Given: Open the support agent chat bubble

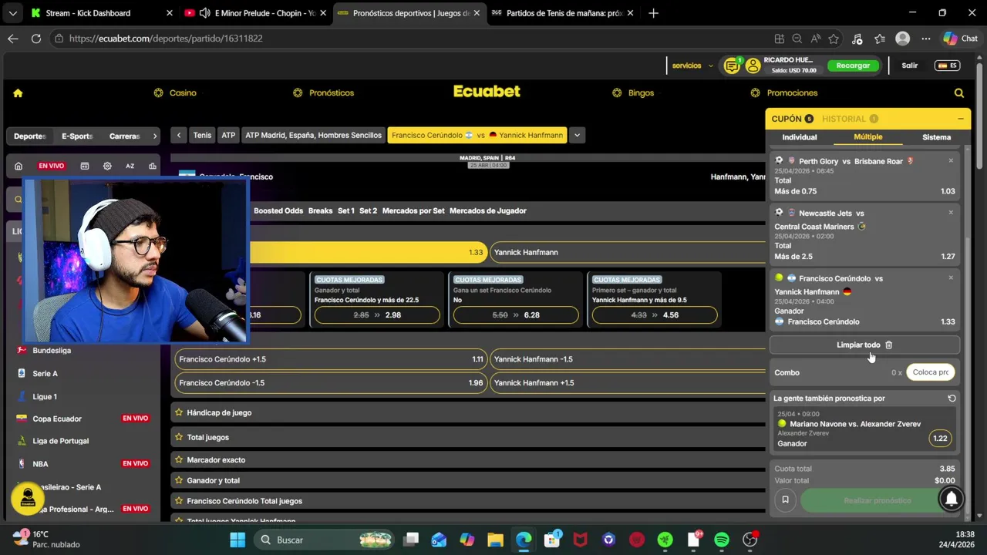Looking at the screenshot, I should tap(28, 499).
